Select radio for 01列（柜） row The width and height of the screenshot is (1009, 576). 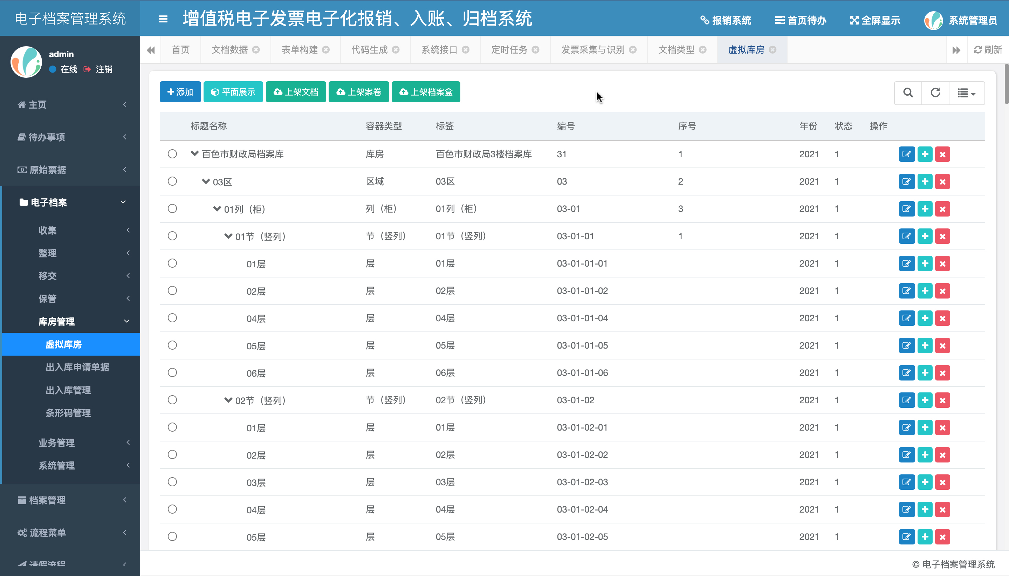[172, 208]
